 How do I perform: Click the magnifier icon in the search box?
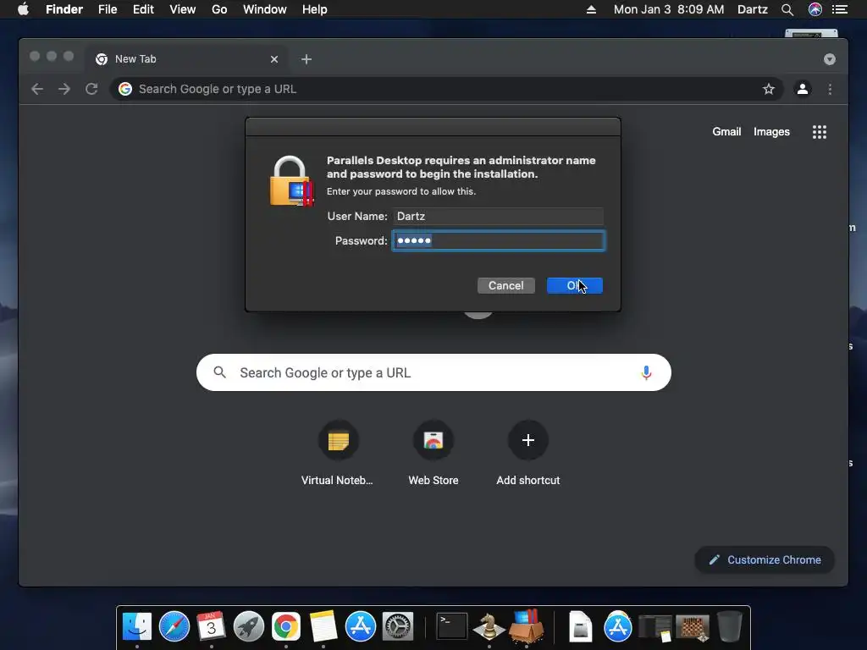pos(219,372)
